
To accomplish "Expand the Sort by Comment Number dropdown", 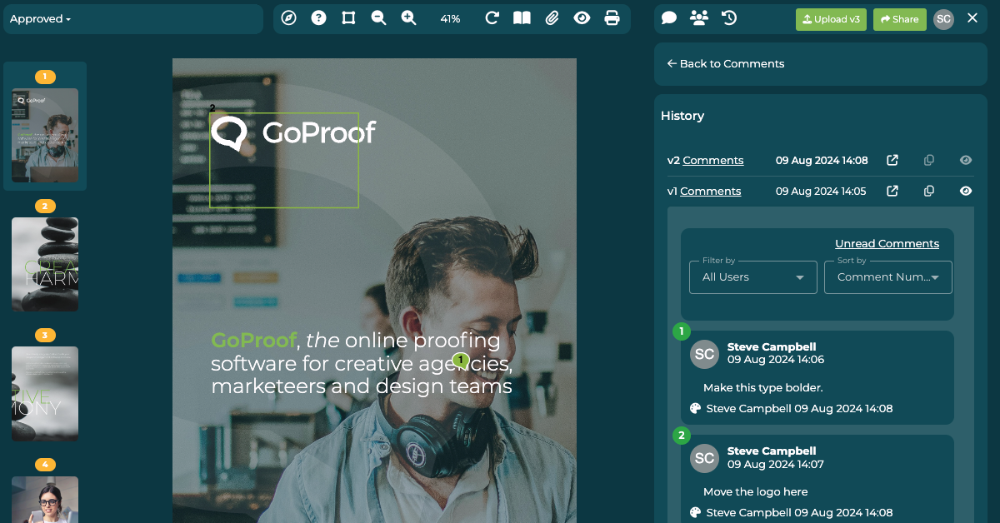I will (888, 276).
